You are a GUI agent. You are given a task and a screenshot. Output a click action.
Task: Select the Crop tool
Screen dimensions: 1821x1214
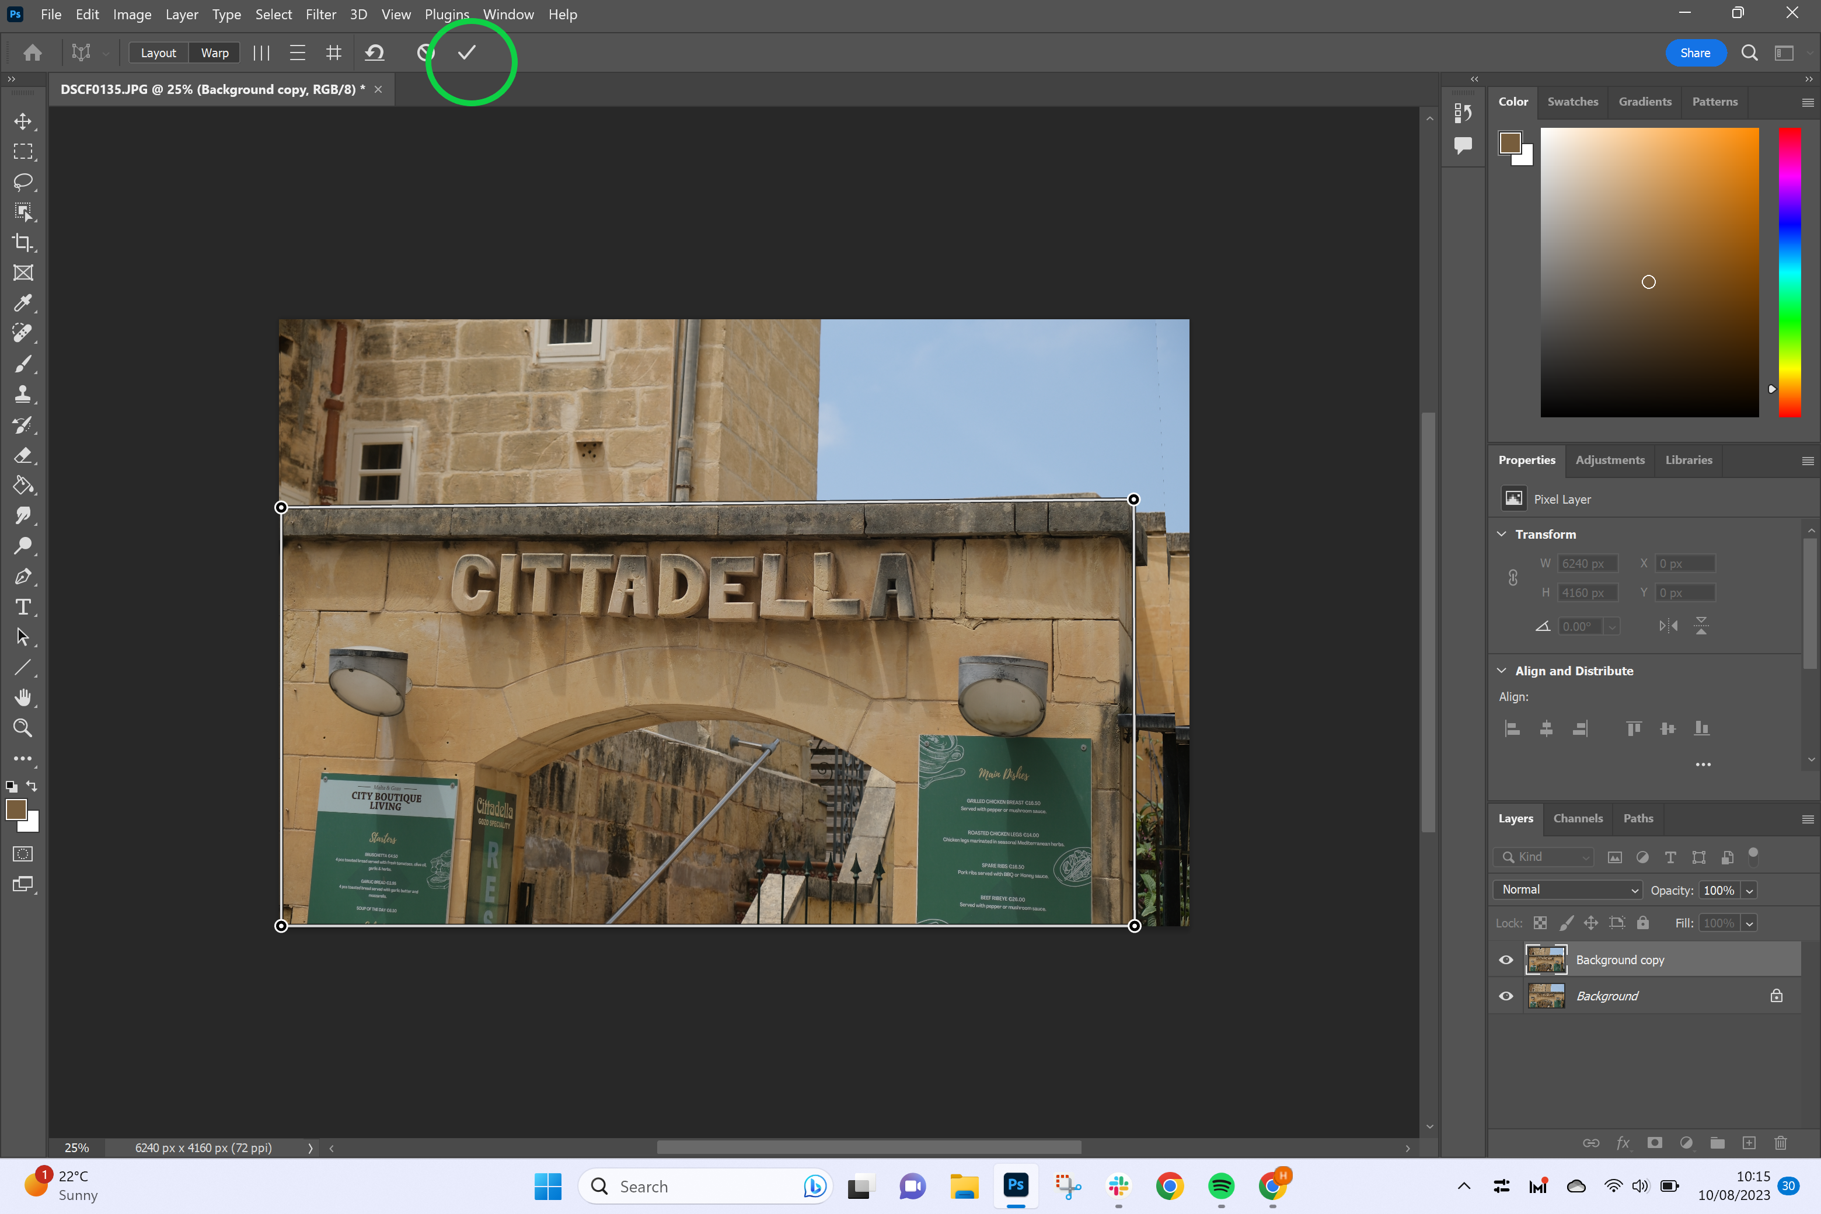pyautogui.click(x=23, y=242)
